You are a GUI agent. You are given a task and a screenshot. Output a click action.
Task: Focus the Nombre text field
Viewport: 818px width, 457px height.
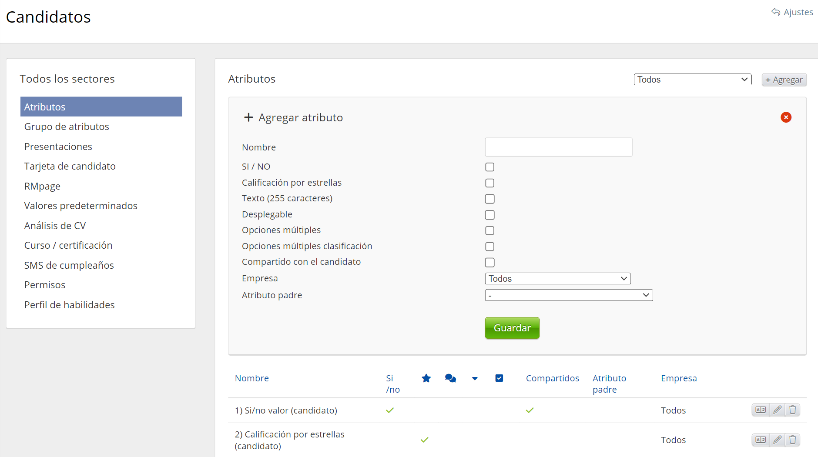[558, 147]
